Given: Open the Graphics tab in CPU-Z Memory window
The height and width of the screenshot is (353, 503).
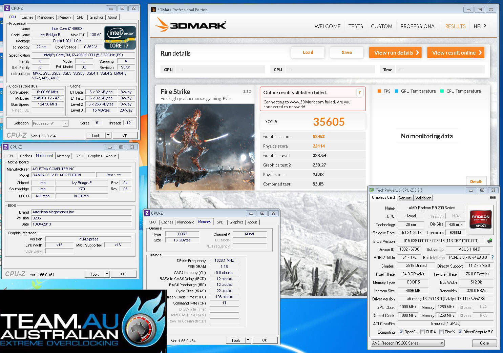Looking at the screenshot, I should (236, 222).
